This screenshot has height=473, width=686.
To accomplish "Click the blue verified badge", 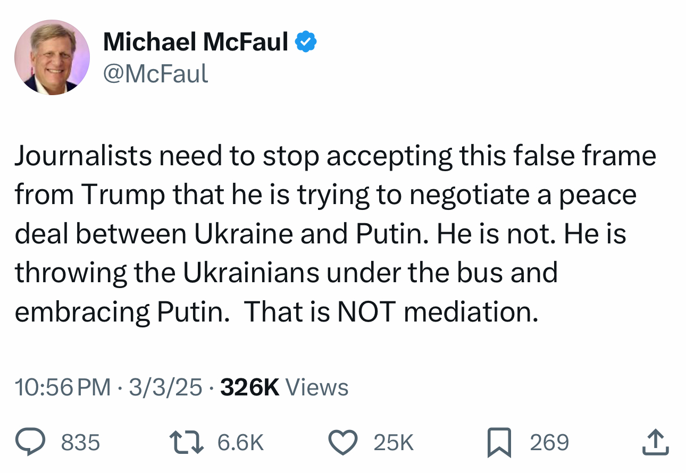I will (306, 42).
